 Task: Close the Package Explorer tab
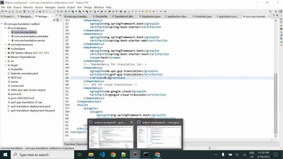coord(52,16)
